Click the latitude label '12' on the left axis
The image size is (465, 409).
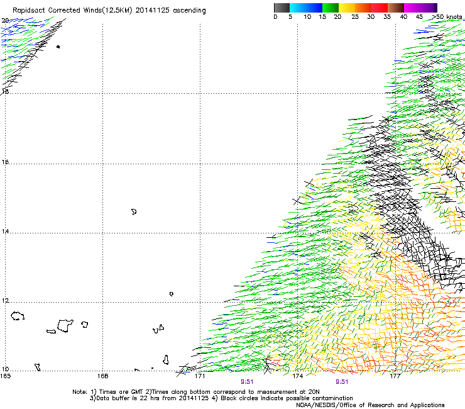[x=5, y=301]
